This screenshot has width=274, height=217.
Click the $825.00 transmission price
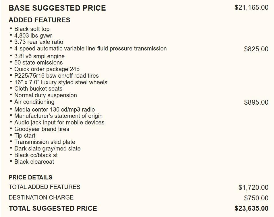256,49
